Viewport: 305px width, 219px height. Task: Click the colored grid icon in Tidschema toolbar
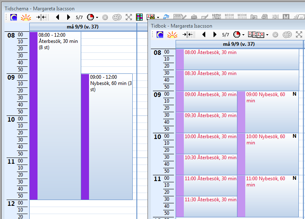point(139,17)
